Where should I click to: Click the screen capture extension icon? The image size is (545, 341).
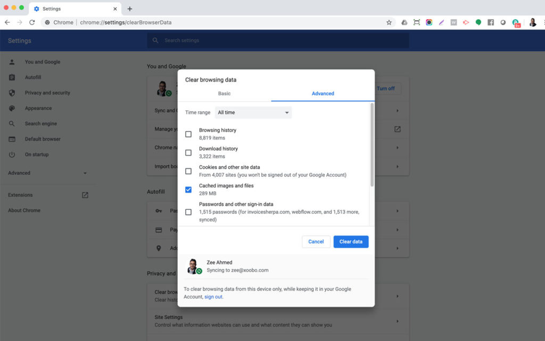[x=416, y=22]
